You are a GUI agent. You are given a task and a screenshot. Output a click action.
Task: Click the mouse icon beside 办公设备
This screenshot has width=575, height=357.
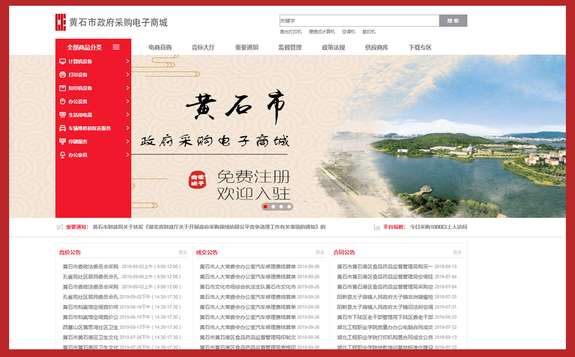62,102
